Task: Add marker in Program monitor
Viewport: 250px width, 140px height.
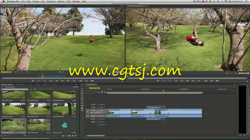Action: click(158, 81)
